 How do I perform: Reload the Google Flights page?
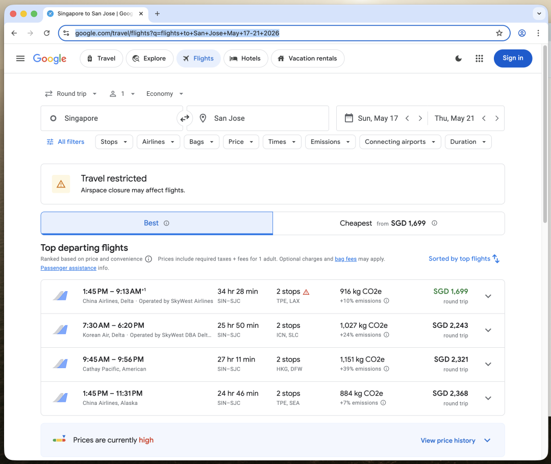coord(47,33)
